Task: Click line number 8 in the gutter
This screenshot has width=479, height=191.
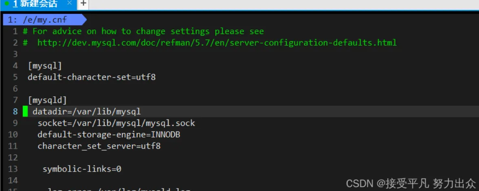Action: pyautogui.click(x=15, y=111)
